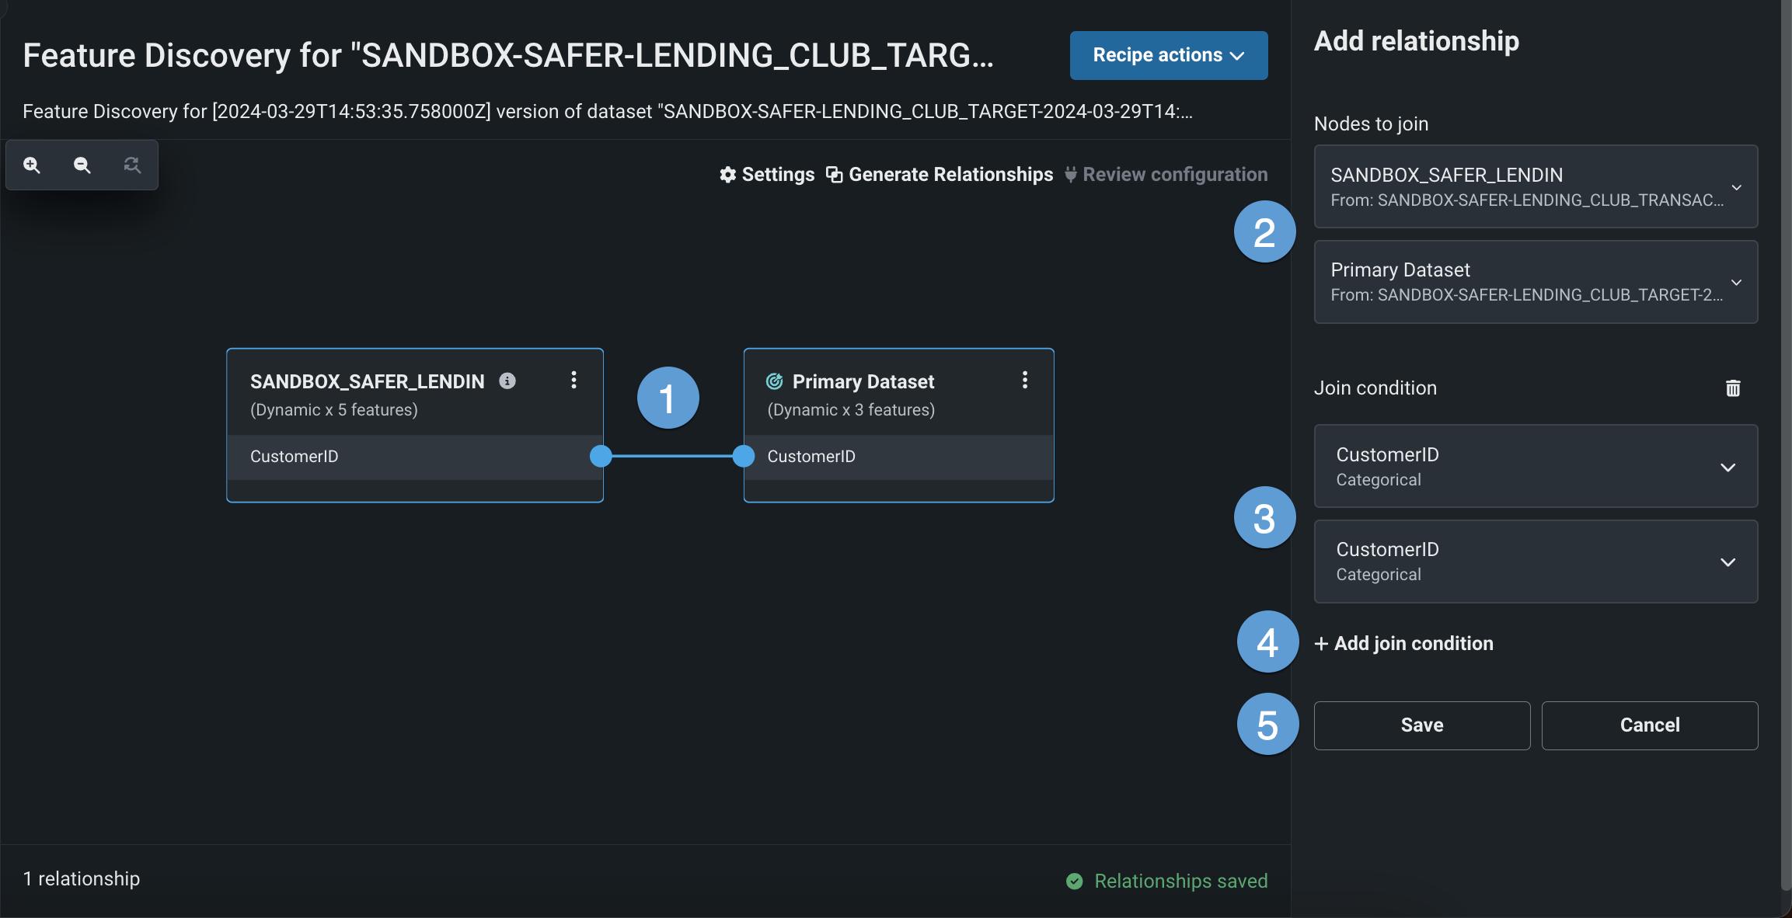Viewport: 1792px width, 918px height.
Task: Click right connector dot on Primary Dataset
Action: (x=744, y=456)
